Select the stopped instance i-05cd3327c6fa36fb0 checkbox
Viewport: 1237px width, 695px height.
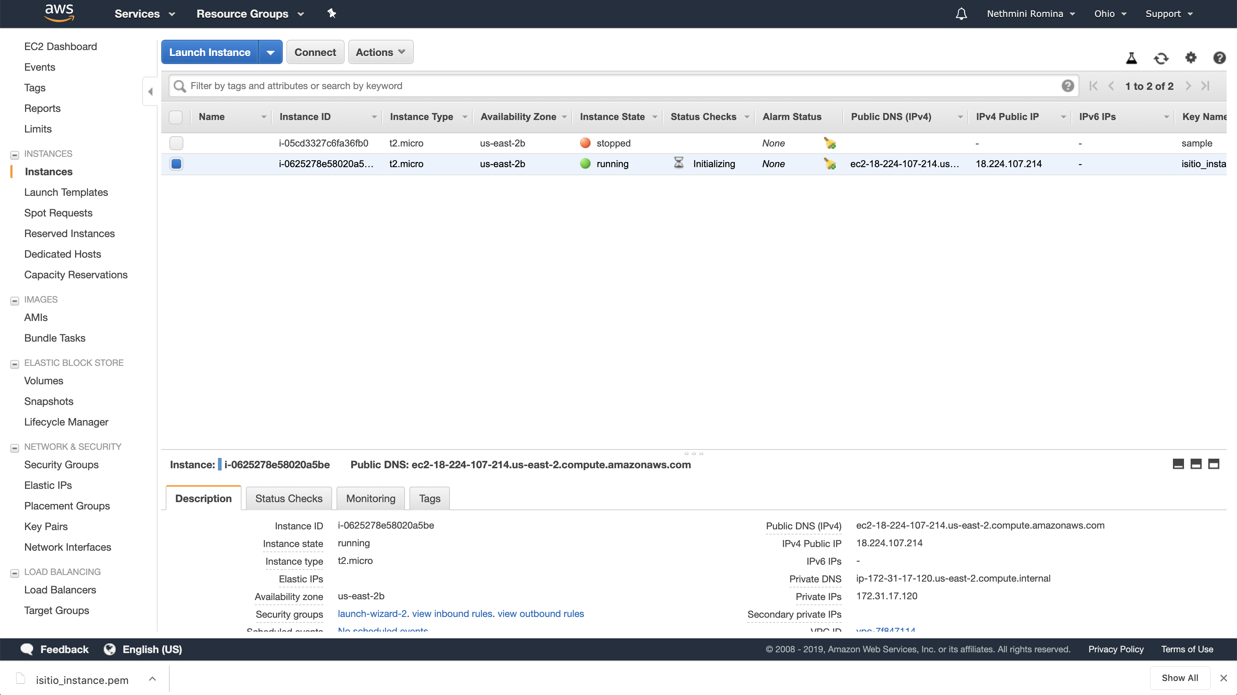point(176,143)
